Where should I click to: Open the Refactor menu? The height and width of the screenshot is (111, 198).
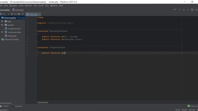28,6
